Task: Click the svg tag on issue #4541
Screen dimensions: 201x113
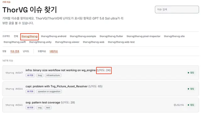Action: coord(40,108)
